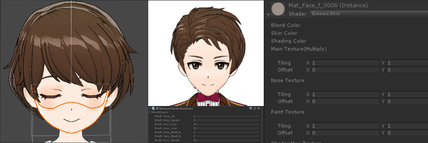Screen dimensions: 428x143
Task: Click the Paint Texture label
Action: click(288, 112)
